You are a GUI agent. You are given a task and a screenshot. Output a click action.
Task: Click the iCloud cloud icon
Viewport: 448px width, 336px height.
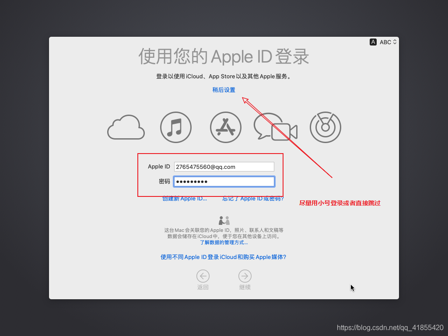point(126,127)
